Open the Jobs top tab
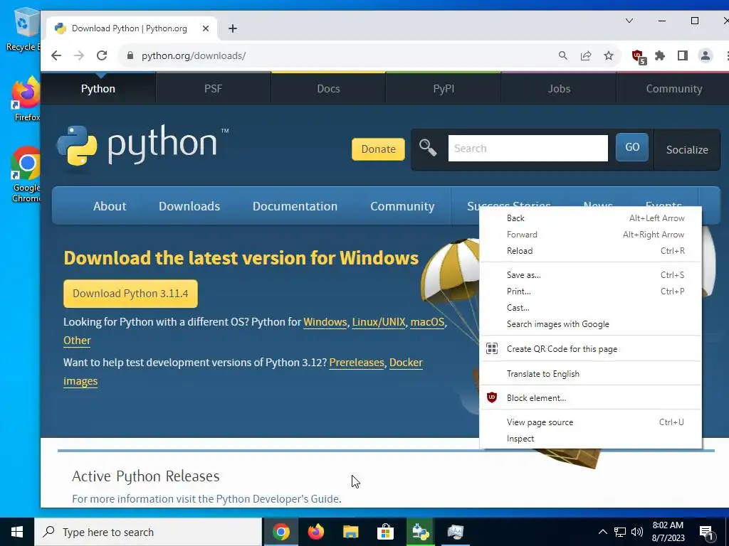The height and width of the screenshot is (546, 729). click(x=559, y=88)
